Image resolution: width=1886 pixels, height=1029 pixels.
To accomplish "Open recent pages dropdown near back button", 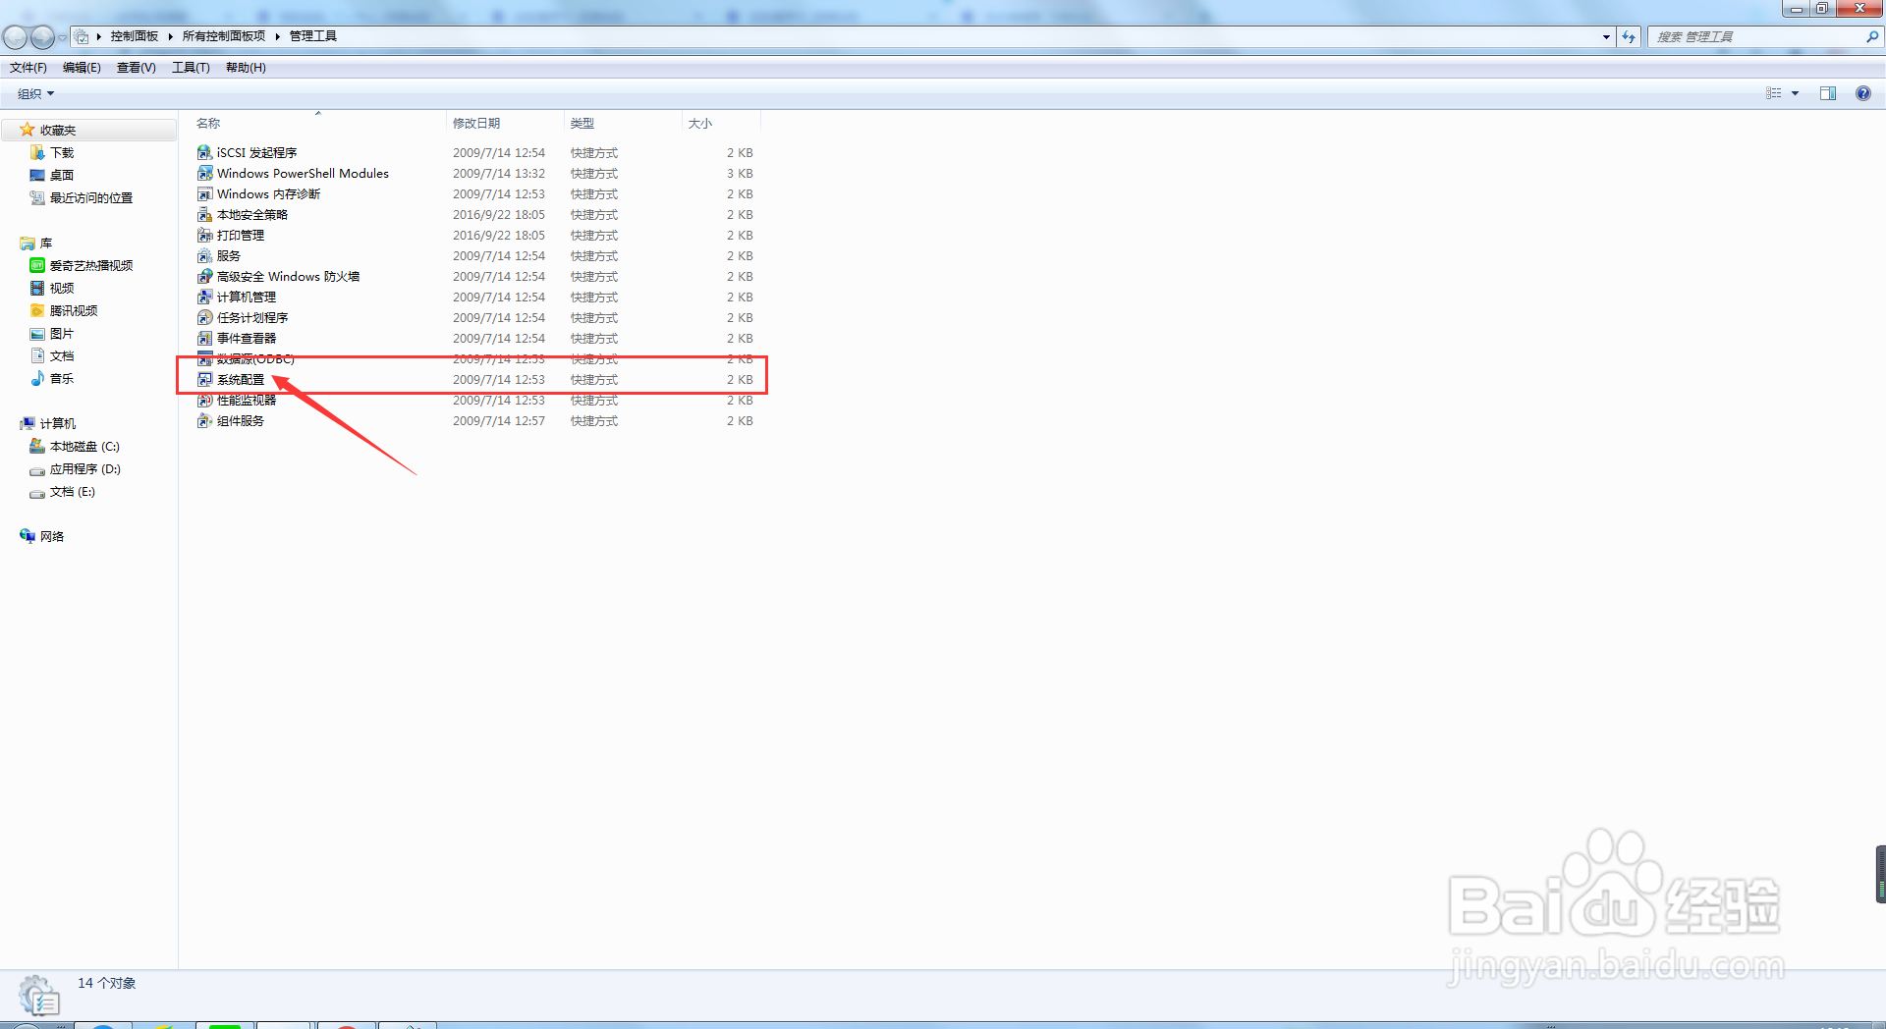I will click(62, 37).
